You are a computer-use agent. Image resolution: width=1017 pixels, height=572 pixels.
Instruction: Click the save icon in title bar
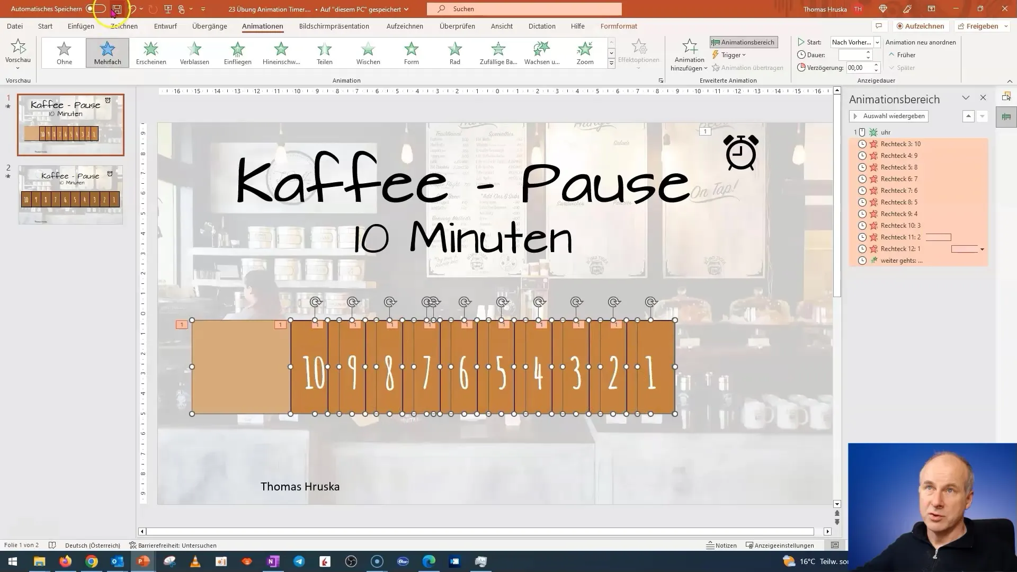tap(117, 9)
